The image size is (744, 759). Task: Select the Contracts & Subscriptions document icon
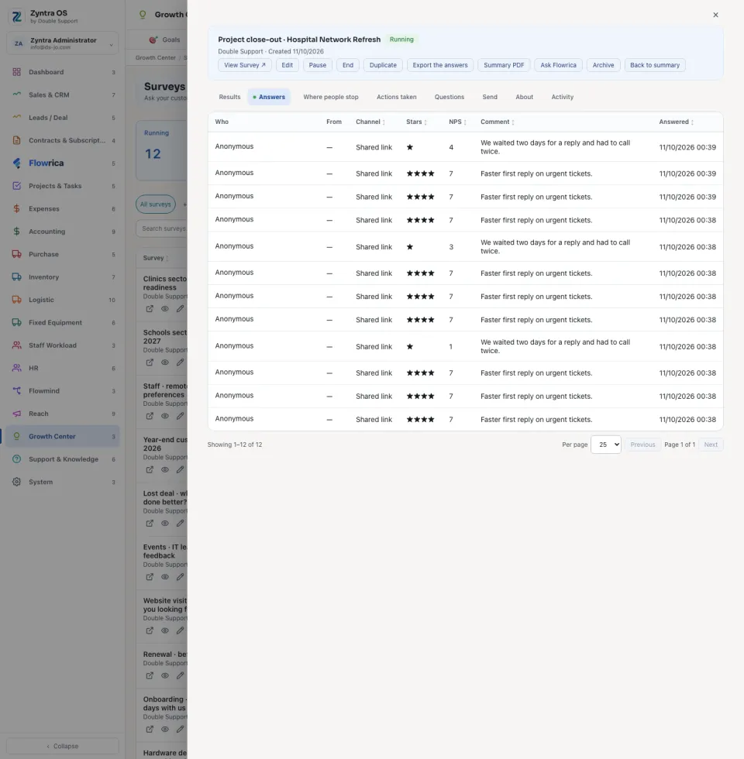[16, 140]
